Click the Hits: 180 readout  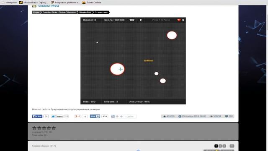point(89,102)
